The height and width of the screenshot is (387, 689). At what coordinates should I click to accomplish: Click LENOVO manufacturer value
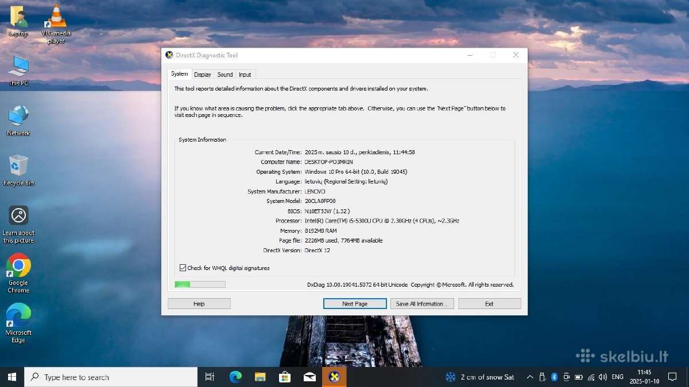click(x=315, y=191)
